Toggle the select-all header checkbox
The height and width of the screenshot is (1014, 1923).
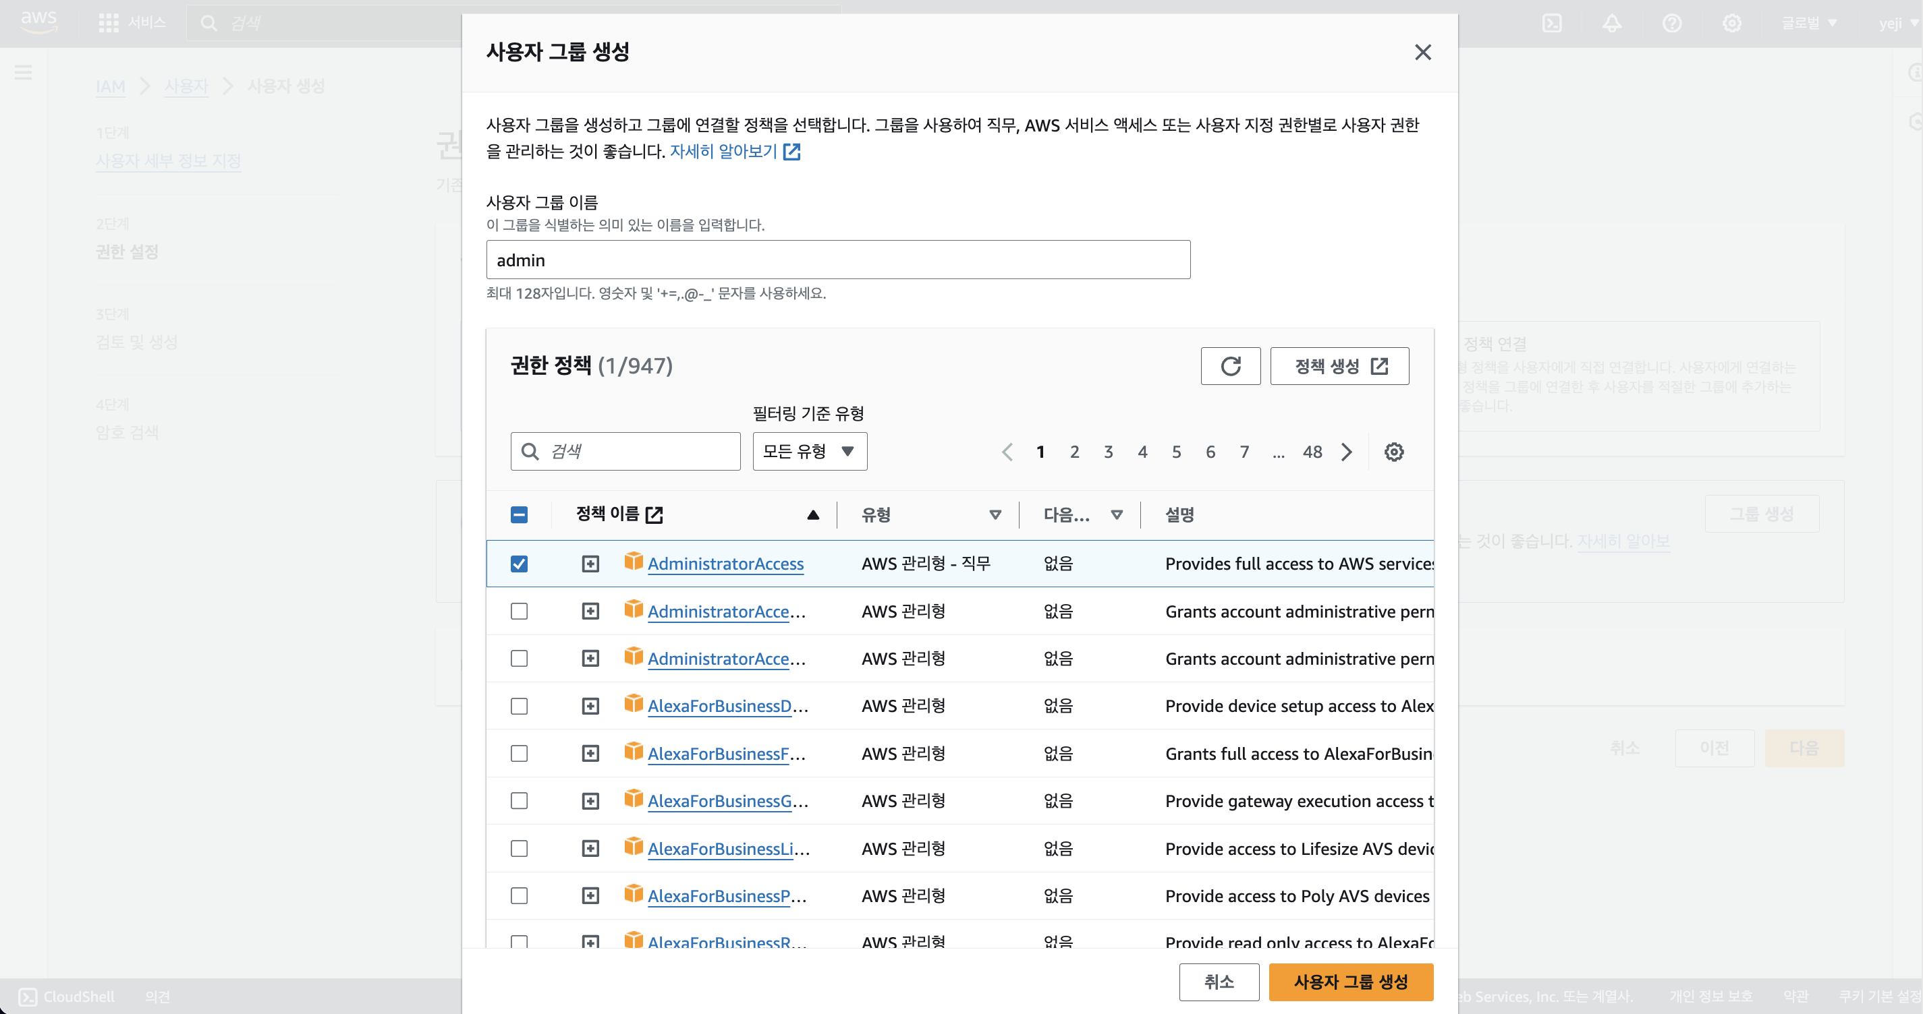coord(519,514)
